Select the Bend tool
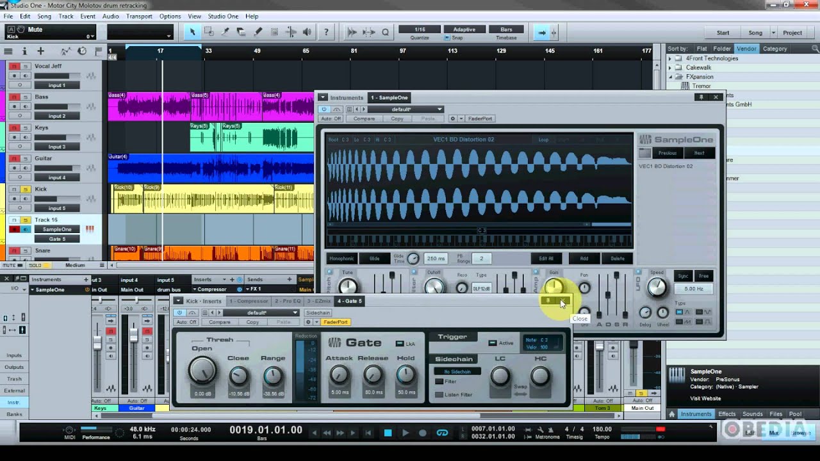This screenshot has height=461, width=820. pyautogui.click(x=291, y=31)
